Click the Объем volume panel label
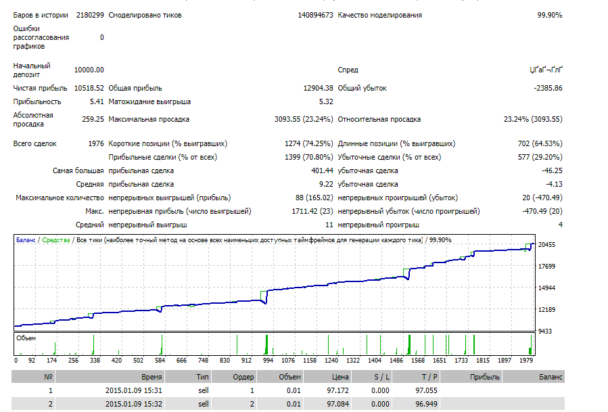Image resolution: width=608 pixels, height=412 pixels. click(x=26, y=338)
